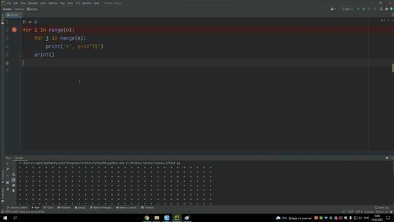The image size is (394, 222).
Task: Rerun the program in the Run panel
Action: [7, 163]
